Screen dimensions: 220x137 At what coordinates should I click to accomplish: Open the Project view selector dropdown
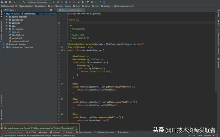tap(11, 10)
